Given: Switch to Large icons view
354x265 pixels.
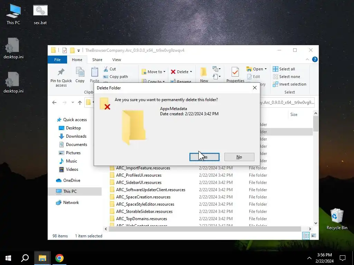Looking at the screenshot, I should click(314, 236).
